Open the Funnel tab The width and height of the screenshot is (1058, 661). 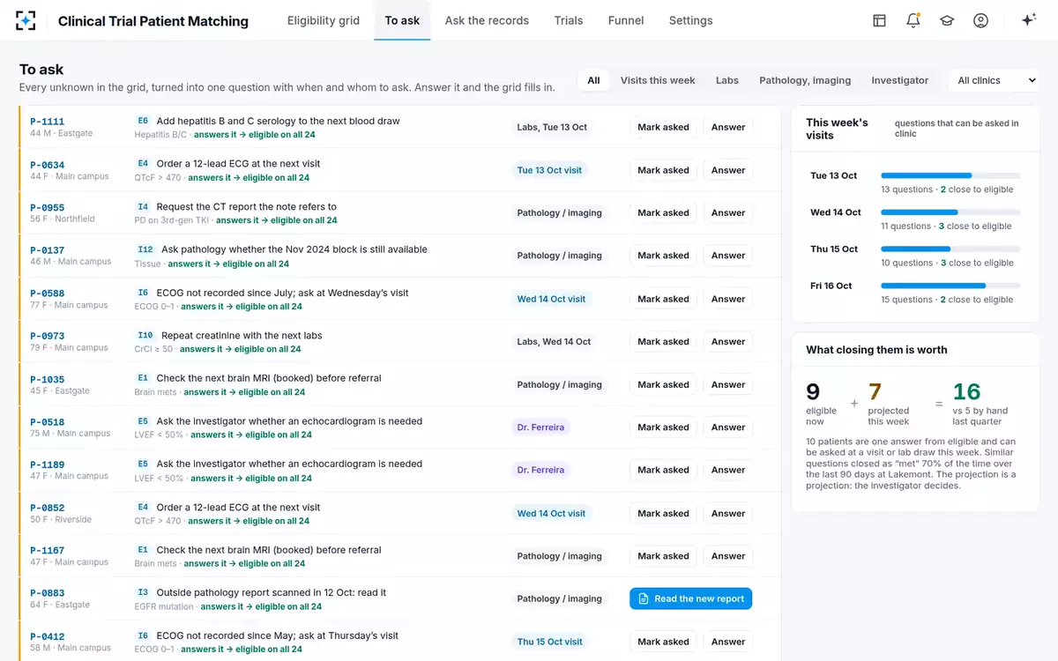[x=626, y=20]
